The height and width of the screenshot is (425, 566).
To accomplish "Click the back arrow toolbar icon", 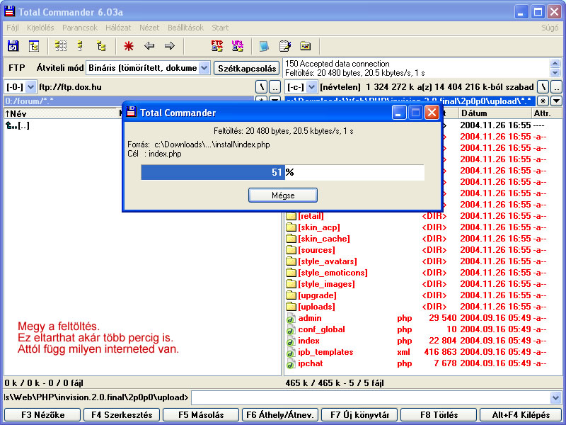I will [x=149, y=46].
